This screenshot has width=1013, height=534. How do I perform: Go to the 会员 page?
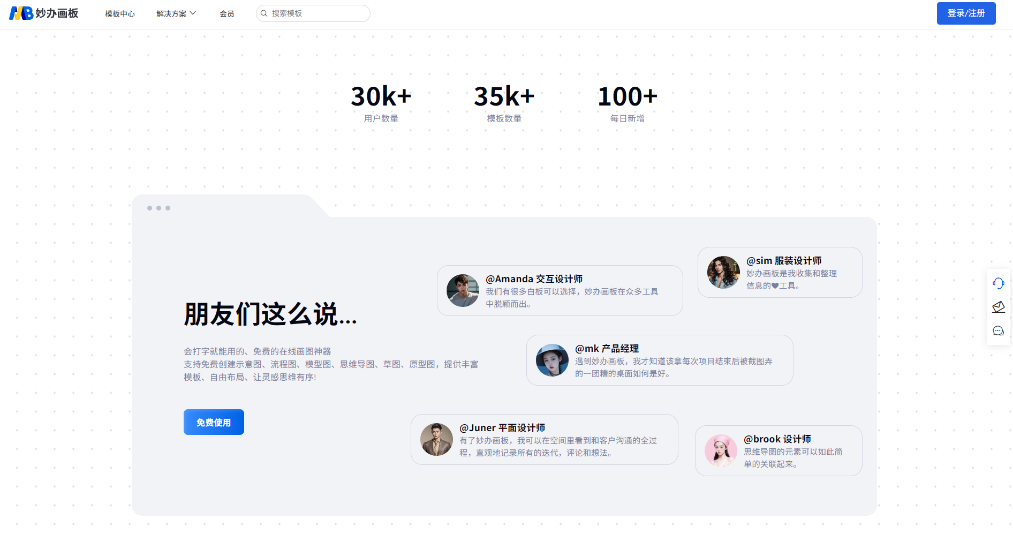(x=227, y=13)
